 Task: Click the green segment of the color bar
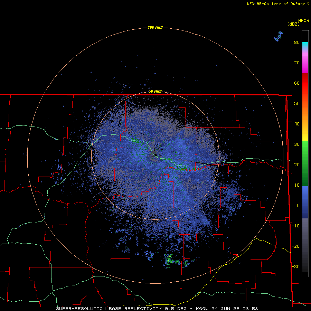click(x=305, y=163)
